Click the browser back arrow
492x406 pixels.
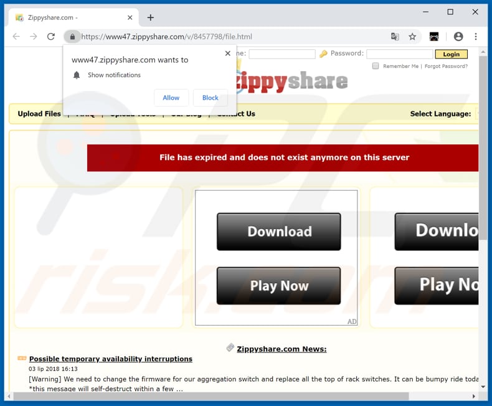click(x=16, y=37)
